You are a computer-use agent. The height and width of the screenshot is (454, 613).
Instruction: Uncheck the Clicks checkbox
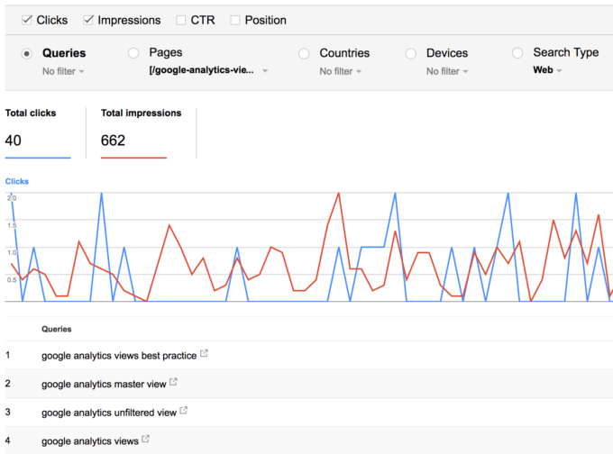26,20
